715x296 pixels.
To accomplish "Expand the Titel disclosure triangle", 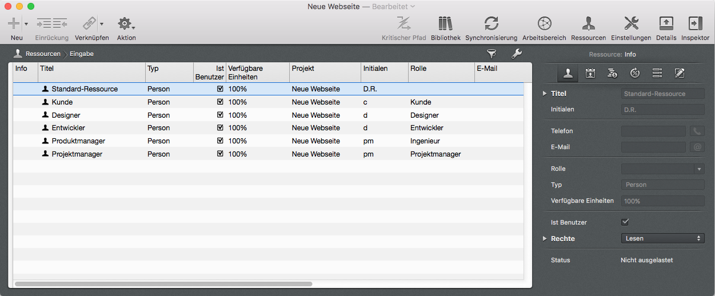I will coord(545,93).
